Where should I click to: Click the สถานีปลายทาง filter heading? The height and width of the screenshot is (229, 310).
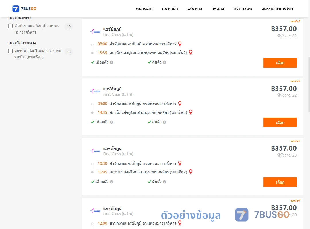pyautogui.click(x=22, y=43)
